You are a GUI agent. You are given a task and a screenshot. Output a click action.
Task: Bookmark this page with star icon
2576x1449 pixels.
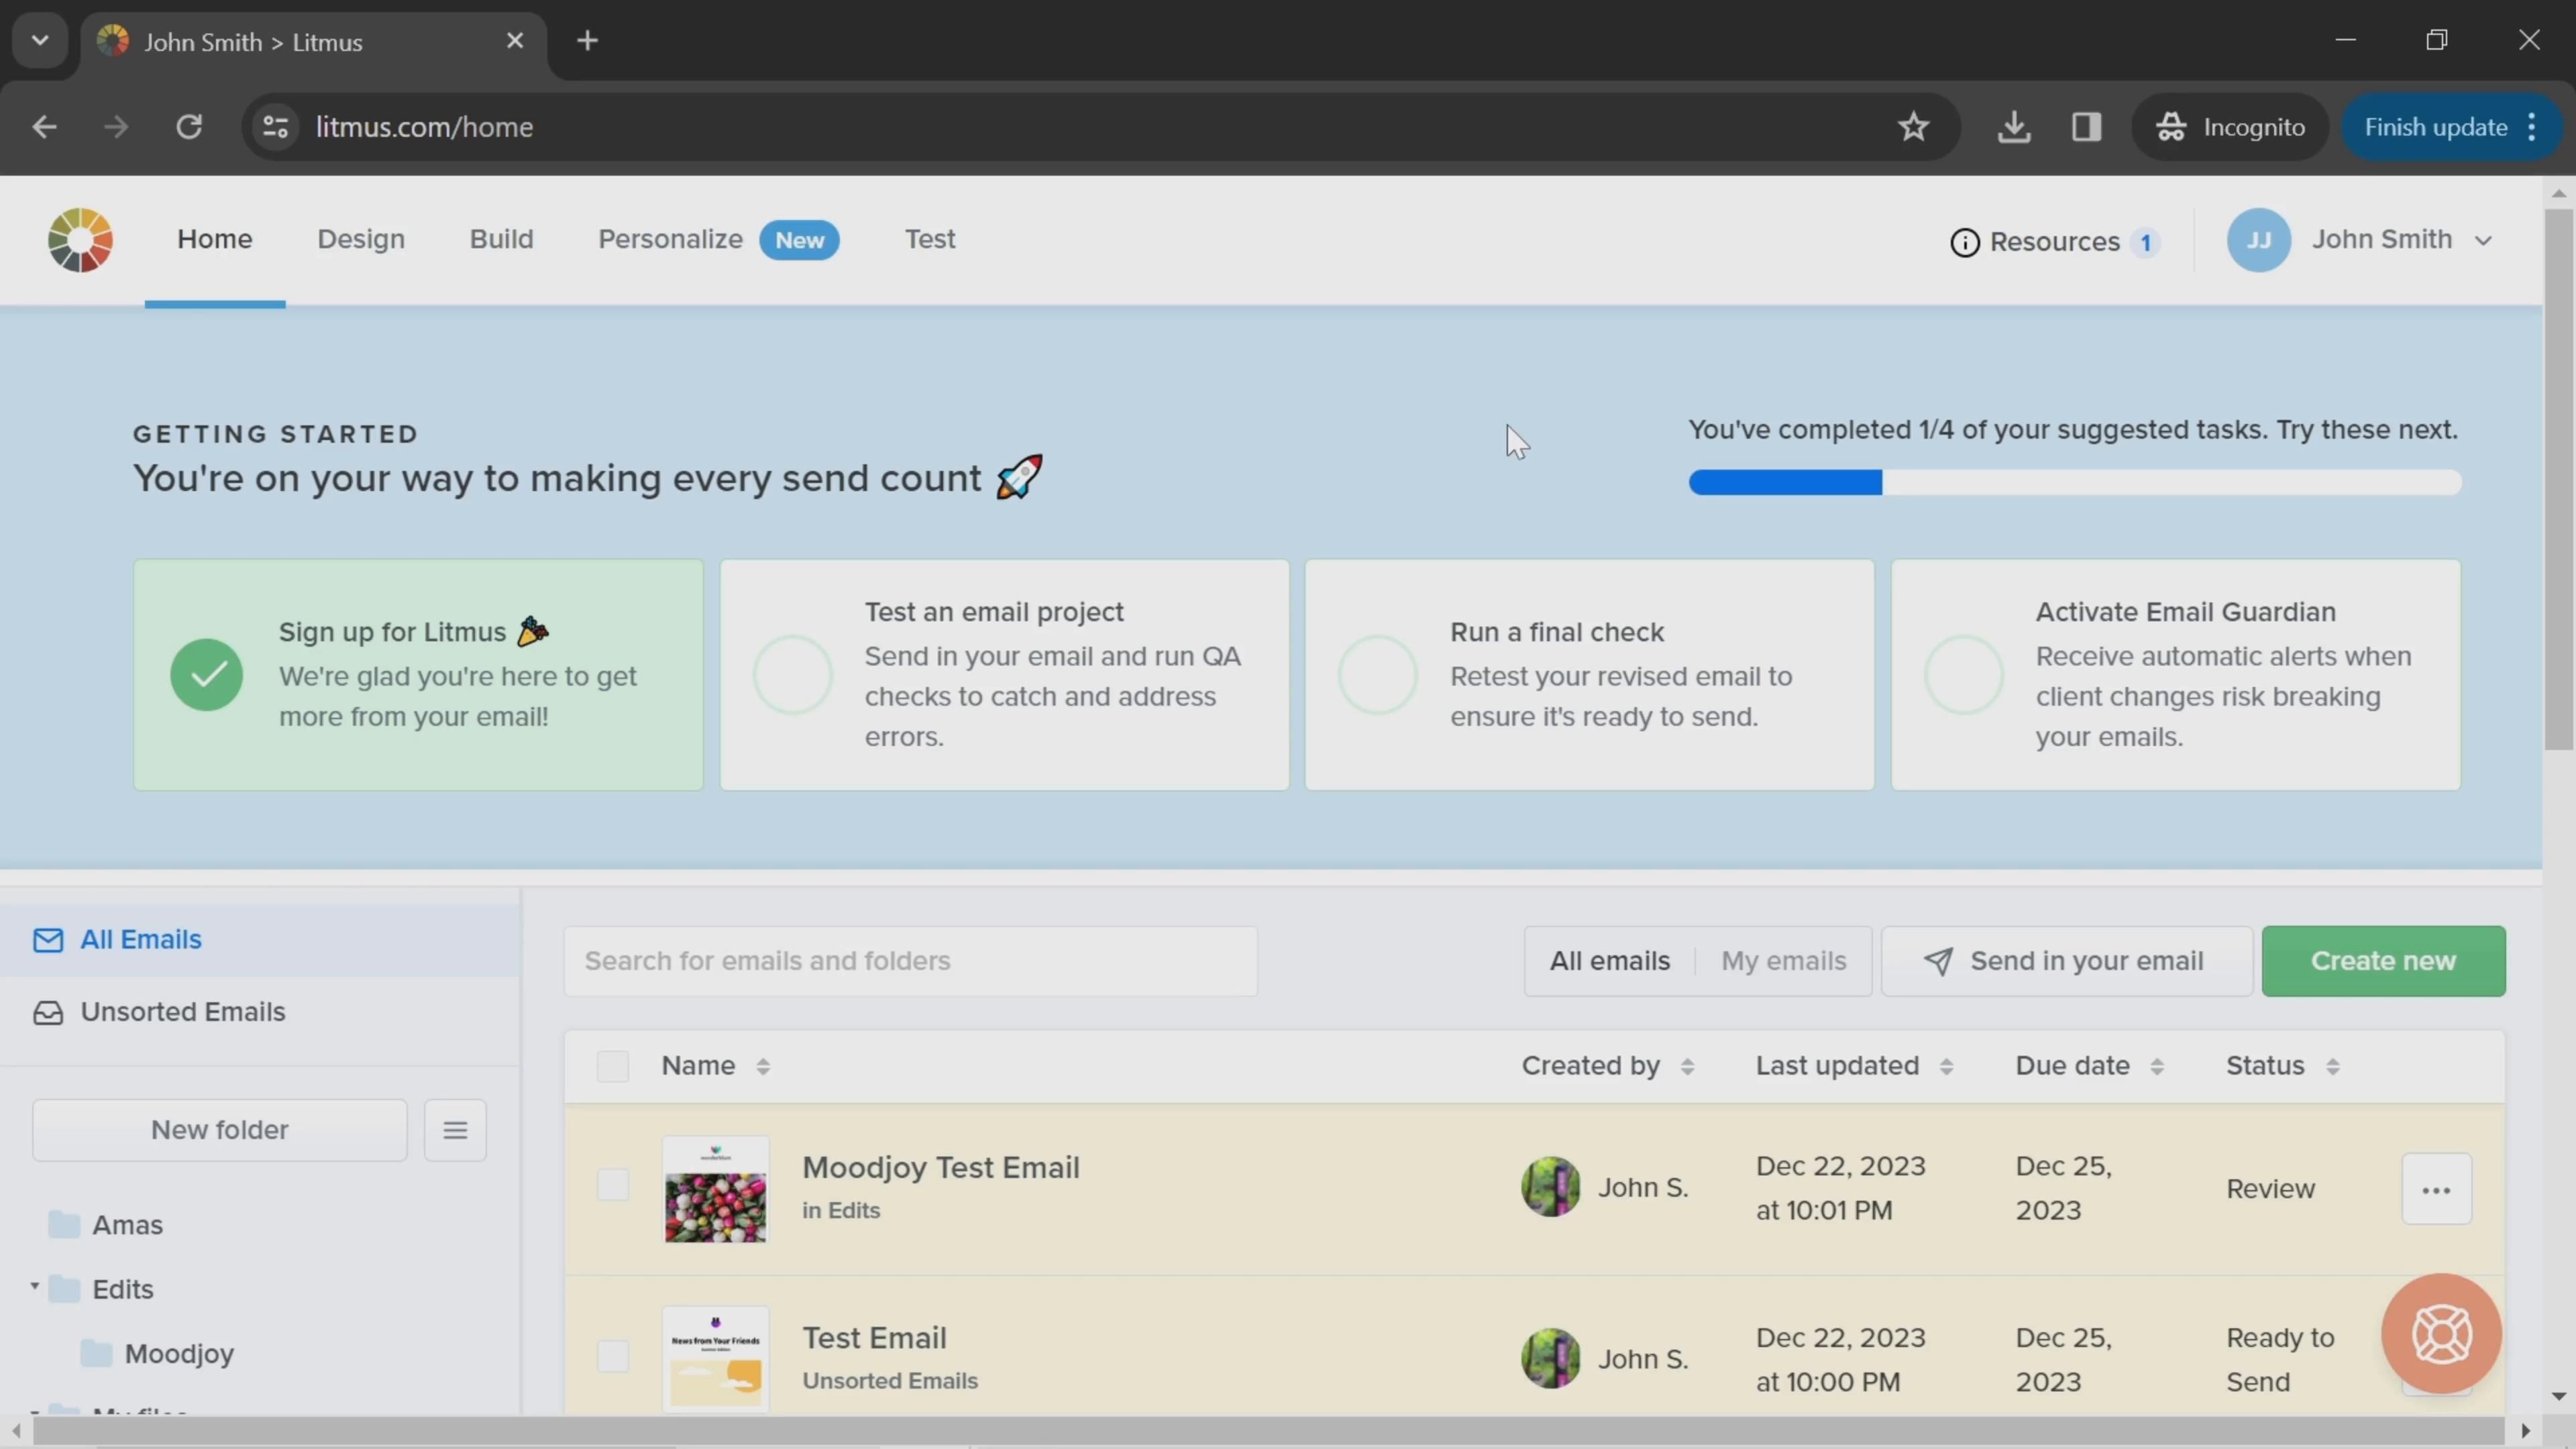1913,127
